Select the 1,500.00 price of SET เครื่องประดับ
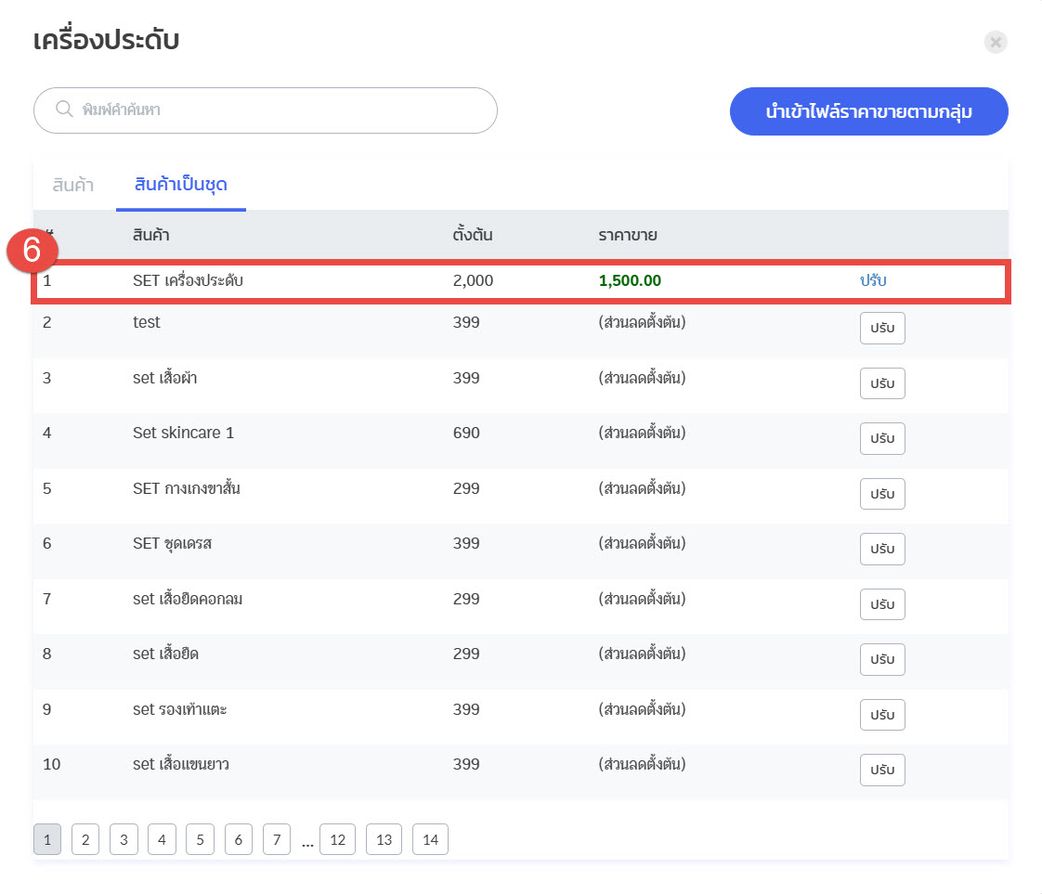The image size is (1042, 894). pyautogui.click(x=630, y=280)
